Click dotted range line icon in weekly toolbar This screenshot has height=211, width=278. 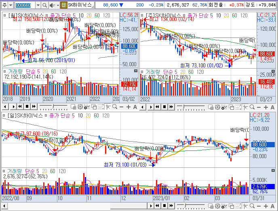238,107
